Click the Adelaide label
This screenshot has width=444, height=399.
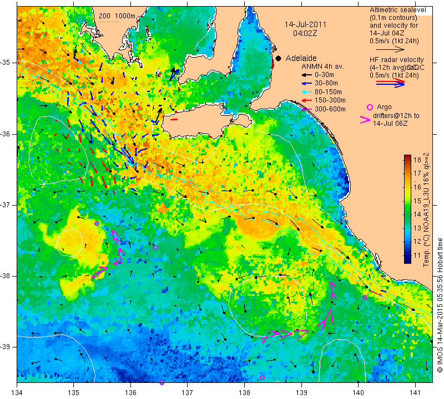(x=301, y=58)
